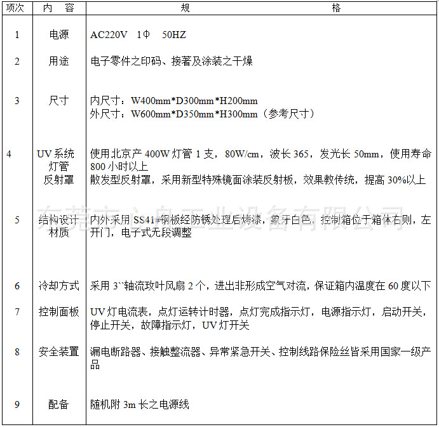Image resolution: width=439 pixels, height=427 pixels.
Task: Click the text '800 小时以上'
Action: coord(119,167)
